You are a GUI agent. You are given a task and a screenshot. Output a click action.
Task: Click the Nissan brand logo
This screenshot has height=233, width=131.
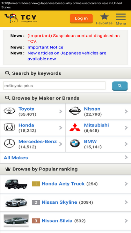click(75, 111)
